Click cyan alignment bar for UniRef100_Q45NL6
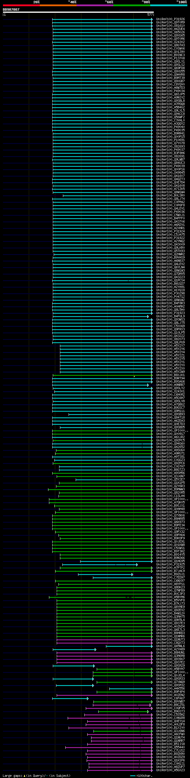This screenshot has width=190, height=778. [129, 646]
